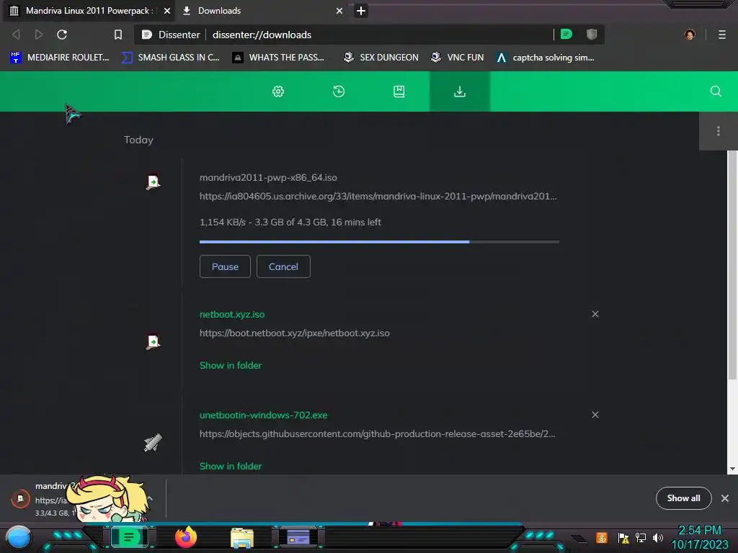Click the mandriva2011-pwp-x86_64.iso filename

click(268, 178)
